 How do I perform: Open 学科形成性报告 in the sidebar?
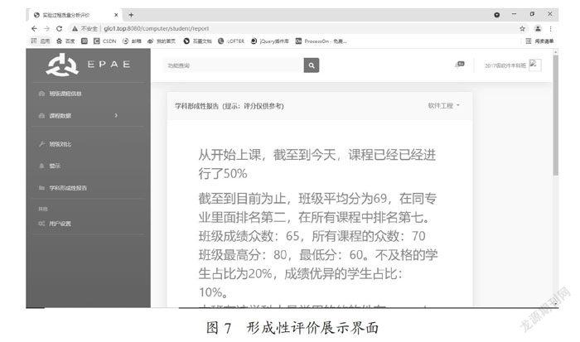point(62,188)
